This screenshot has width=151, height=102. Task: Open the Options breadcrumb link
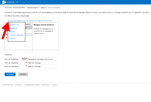(43, 8)
